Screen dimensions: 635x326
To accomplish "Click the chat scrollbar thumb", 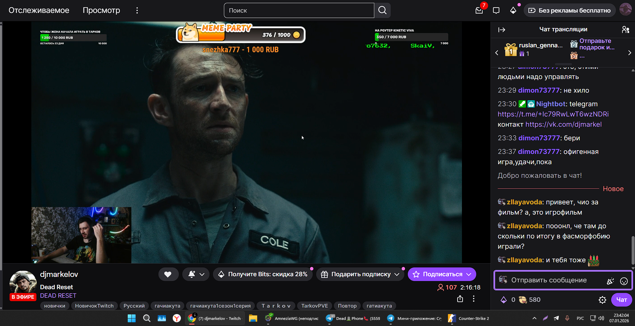I will (633, 250).
